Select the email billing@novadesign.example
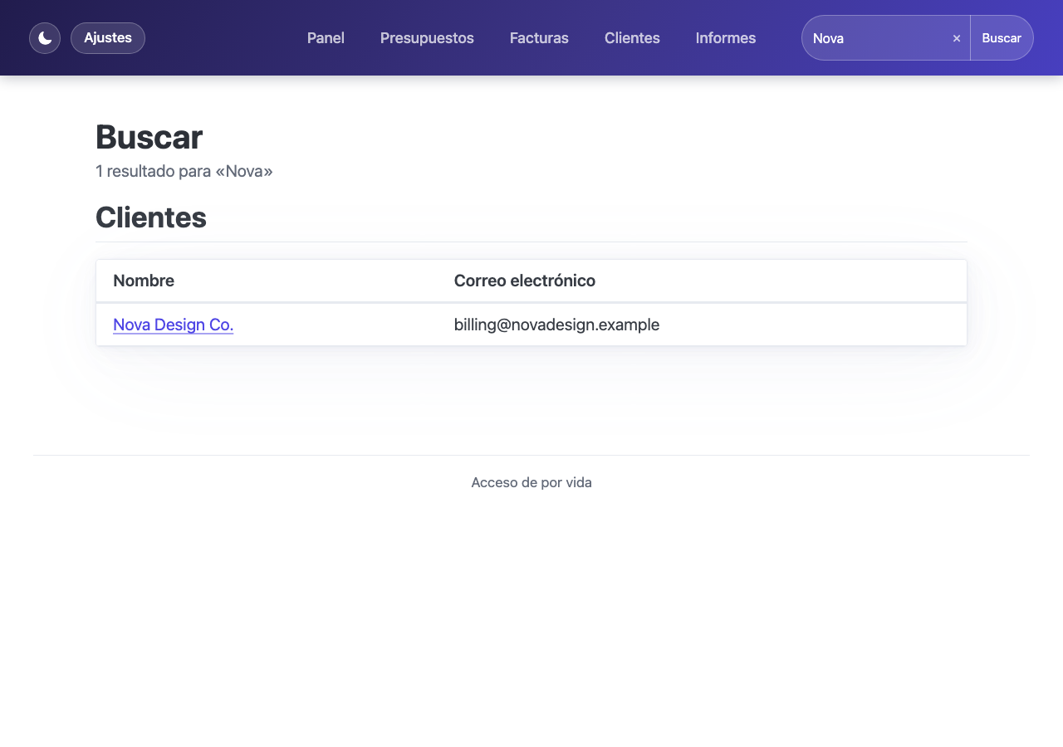 coord(556,325)
